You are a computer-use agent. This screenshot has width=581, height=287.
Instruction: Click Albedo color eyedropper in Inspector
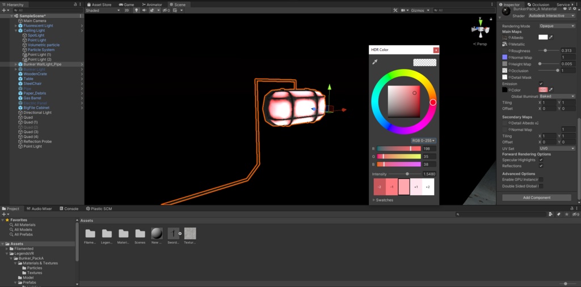pyautogui.click(x=551, y=37)
